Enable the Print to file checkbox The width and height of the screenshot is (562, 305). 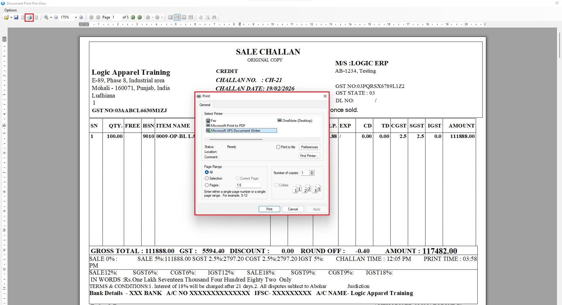point(278,147)
